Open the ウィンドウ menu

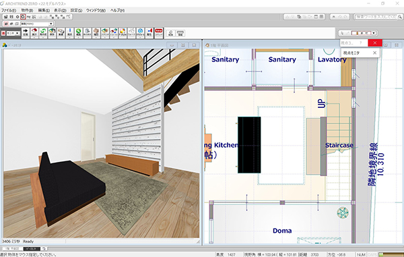point(96,10)
